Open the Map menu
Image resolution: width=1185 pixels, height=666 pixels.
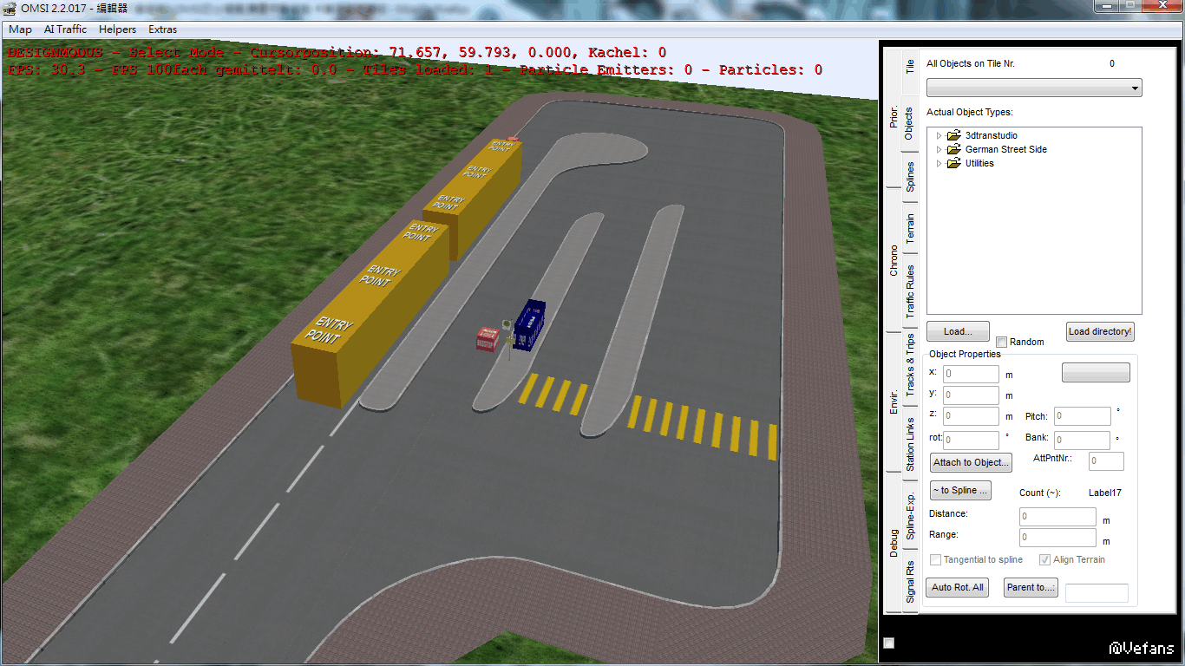[20, 29]
